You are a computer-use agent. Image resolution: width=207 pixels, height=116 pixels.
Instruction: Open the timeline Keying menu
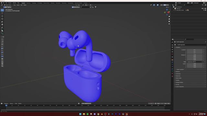12,103
